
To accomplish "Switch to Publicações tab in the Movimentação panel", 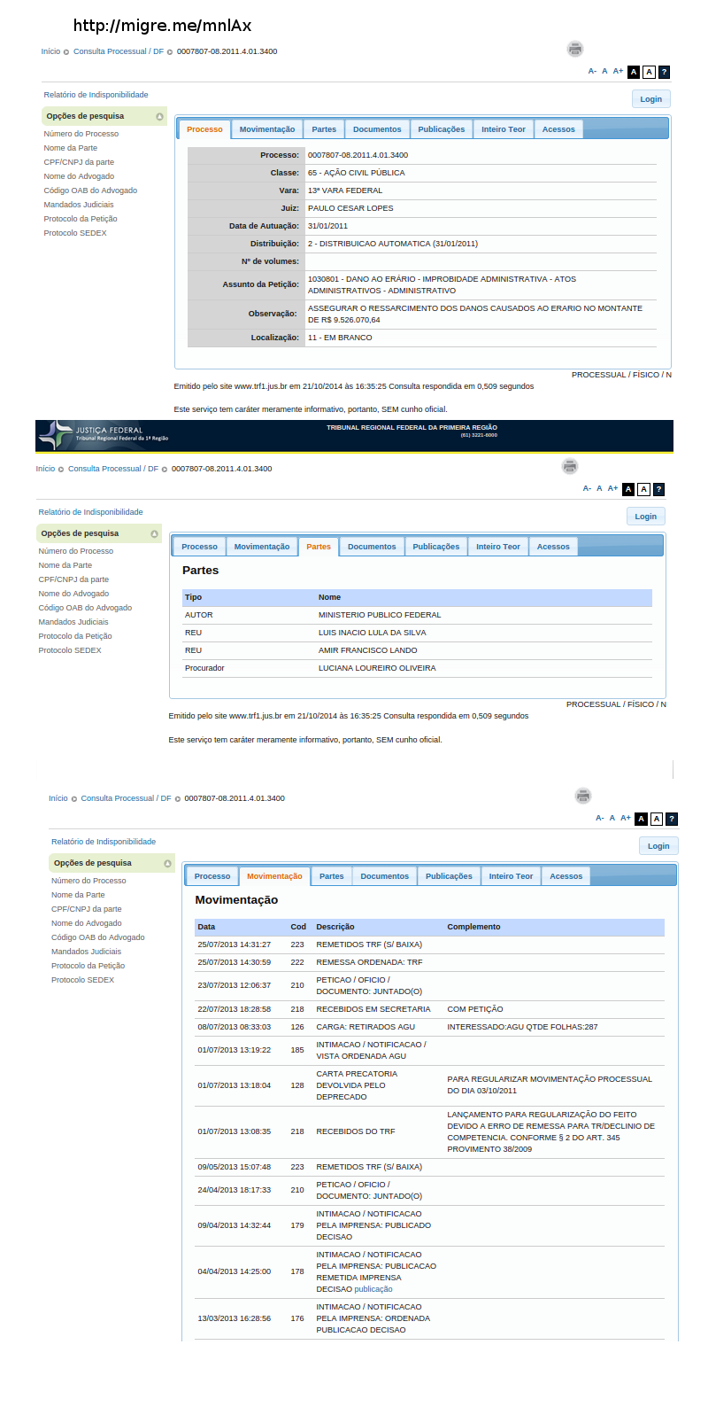I will click(x=449, y=876).
